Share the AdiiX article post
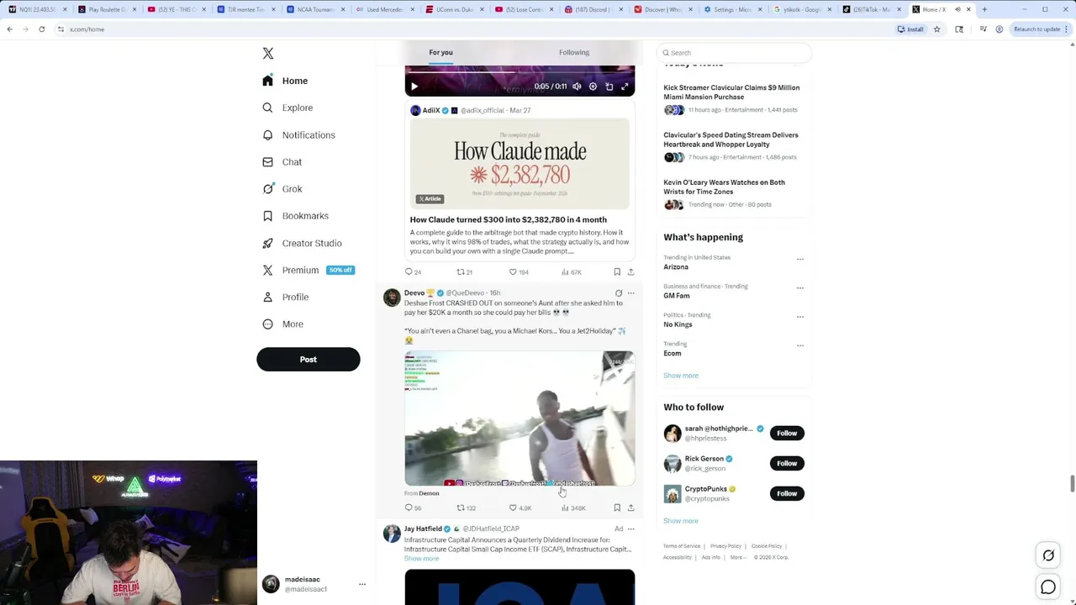This screenshot has height=605, width=1076. tap(630, 271)
